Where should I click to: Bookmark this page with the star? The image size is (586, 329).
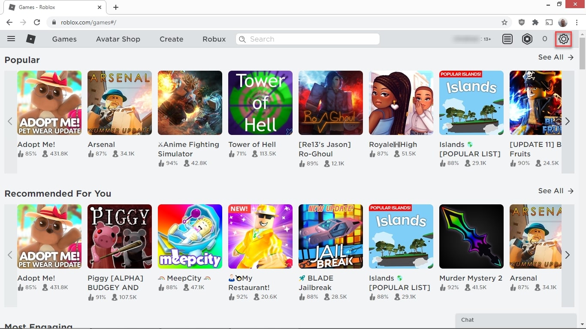[504, 22]
